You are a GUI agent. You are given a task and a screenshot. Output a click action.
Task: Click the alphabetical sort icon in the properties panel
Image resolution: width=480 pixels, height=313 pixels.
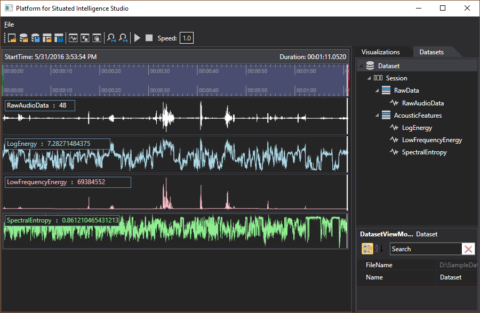tap(379, 248)
